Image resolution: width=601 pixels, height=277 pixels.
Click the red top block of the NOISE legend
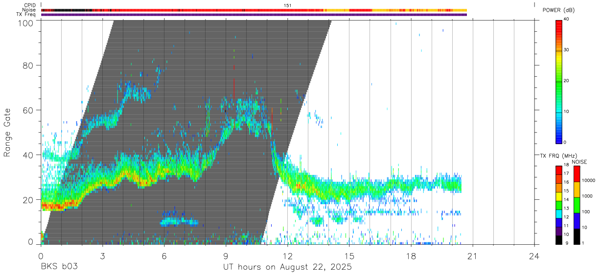pos(576,174)
